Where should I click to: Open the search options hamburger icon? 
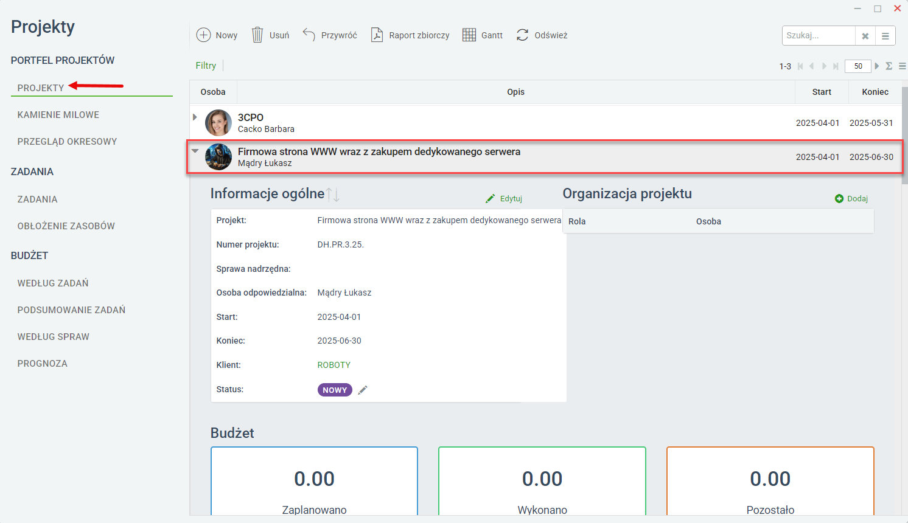(885, 36)
